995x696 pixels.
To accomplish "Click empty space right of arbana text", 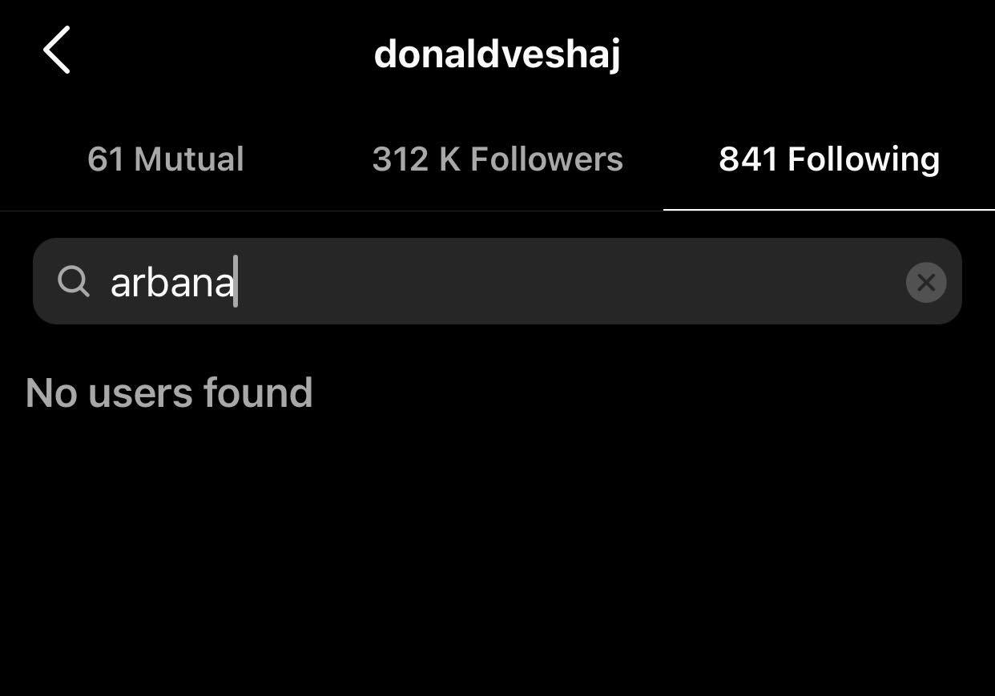I will coord(569,282).
